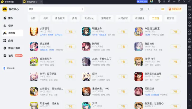Click the search input field

[56, 9]
